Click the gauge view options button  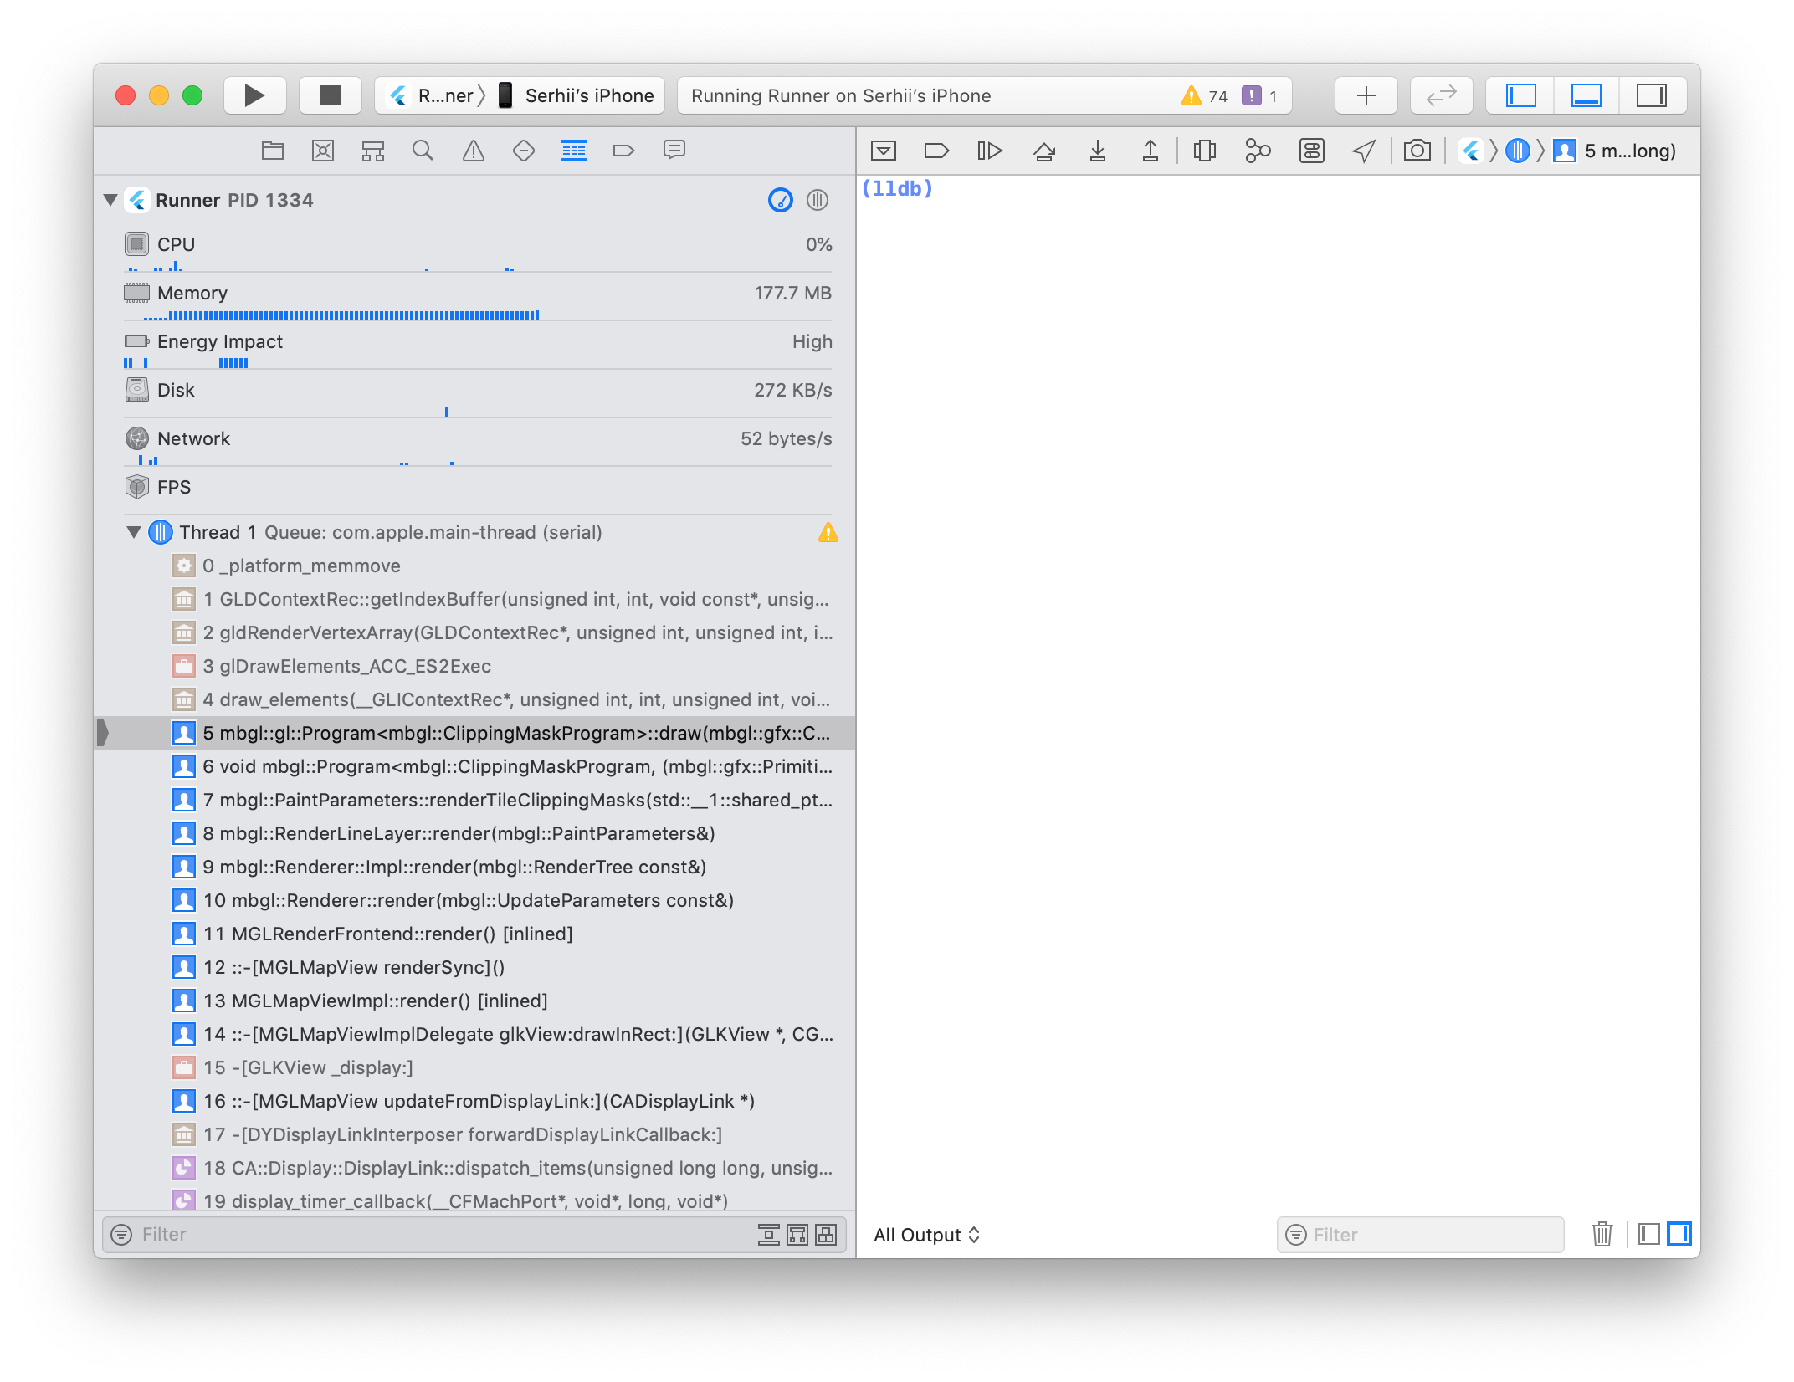point(781,200)
